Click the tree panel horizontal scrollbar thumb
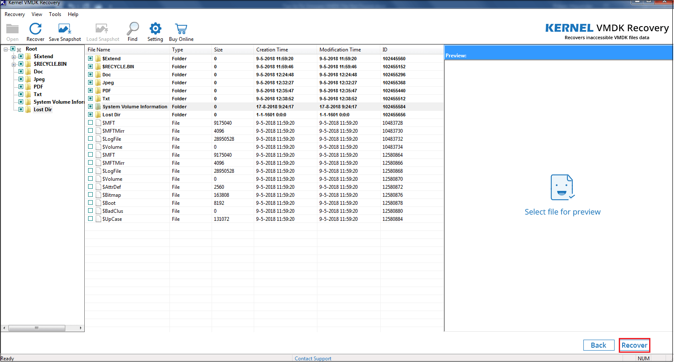 click(x=37, y=328)
